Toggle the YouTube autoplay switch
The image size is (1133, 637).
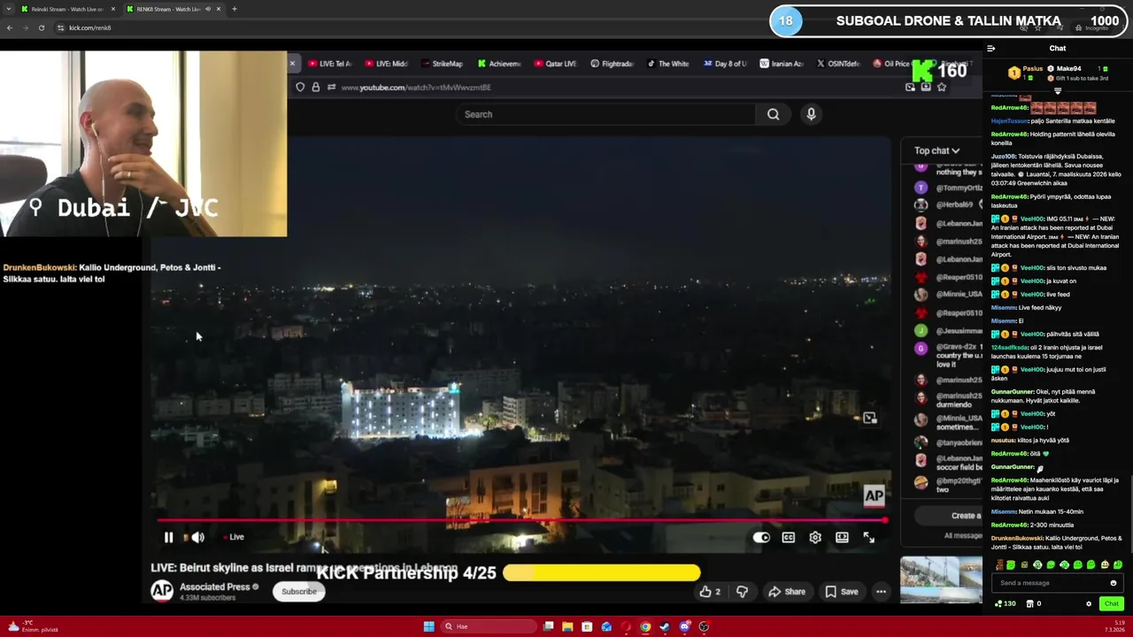(761, 537)
